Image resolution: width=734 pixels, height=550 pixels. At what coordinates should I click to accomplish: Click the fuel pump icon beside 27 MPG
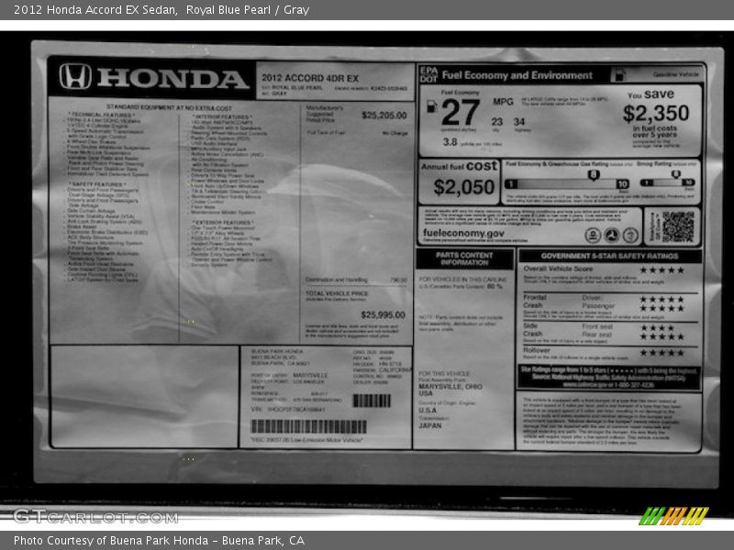pos(431,105)
